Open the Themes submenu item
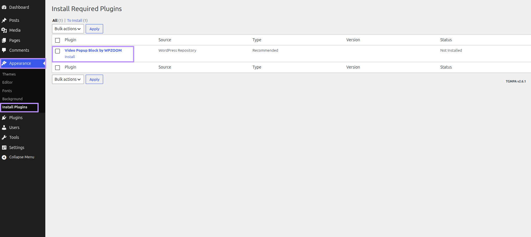The height and width of the screenshot is (237, 531). 9,74
